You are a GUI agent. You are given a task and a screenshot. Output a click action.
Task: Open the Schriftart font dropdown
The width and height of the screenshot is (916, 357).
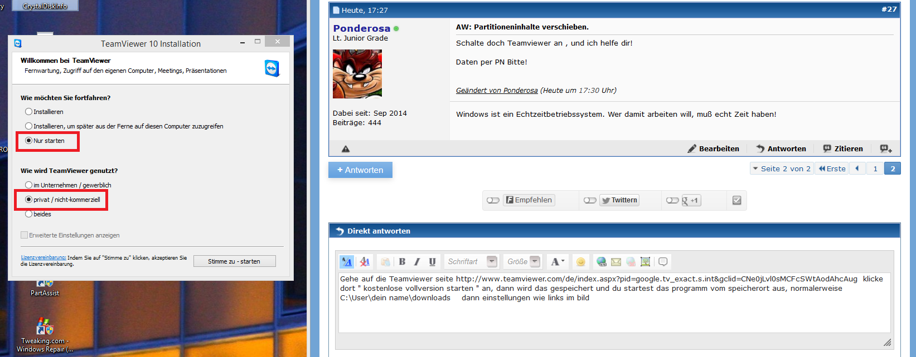pos(471,261)
